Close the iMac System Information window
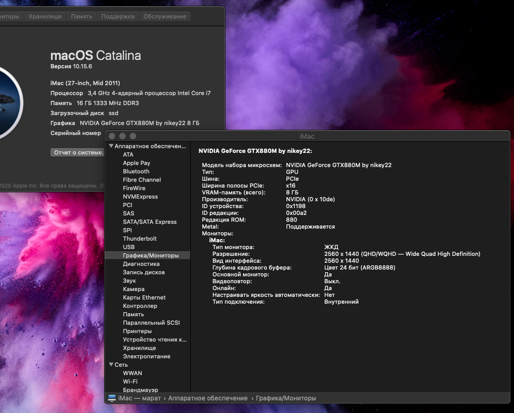Viewport: 514px width, 413px height. pos(112,136)
